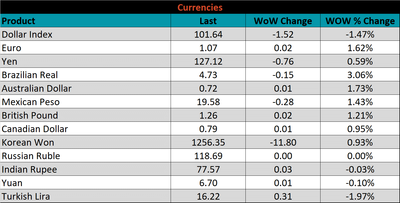Click the Brazilian Real row label
Screen dimensions: 400x203
[30, 75]
